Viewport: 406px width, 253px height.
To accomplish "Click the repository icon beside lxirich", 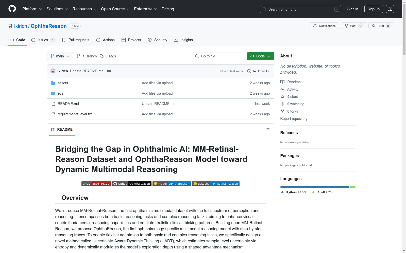I will click(10, 26).
